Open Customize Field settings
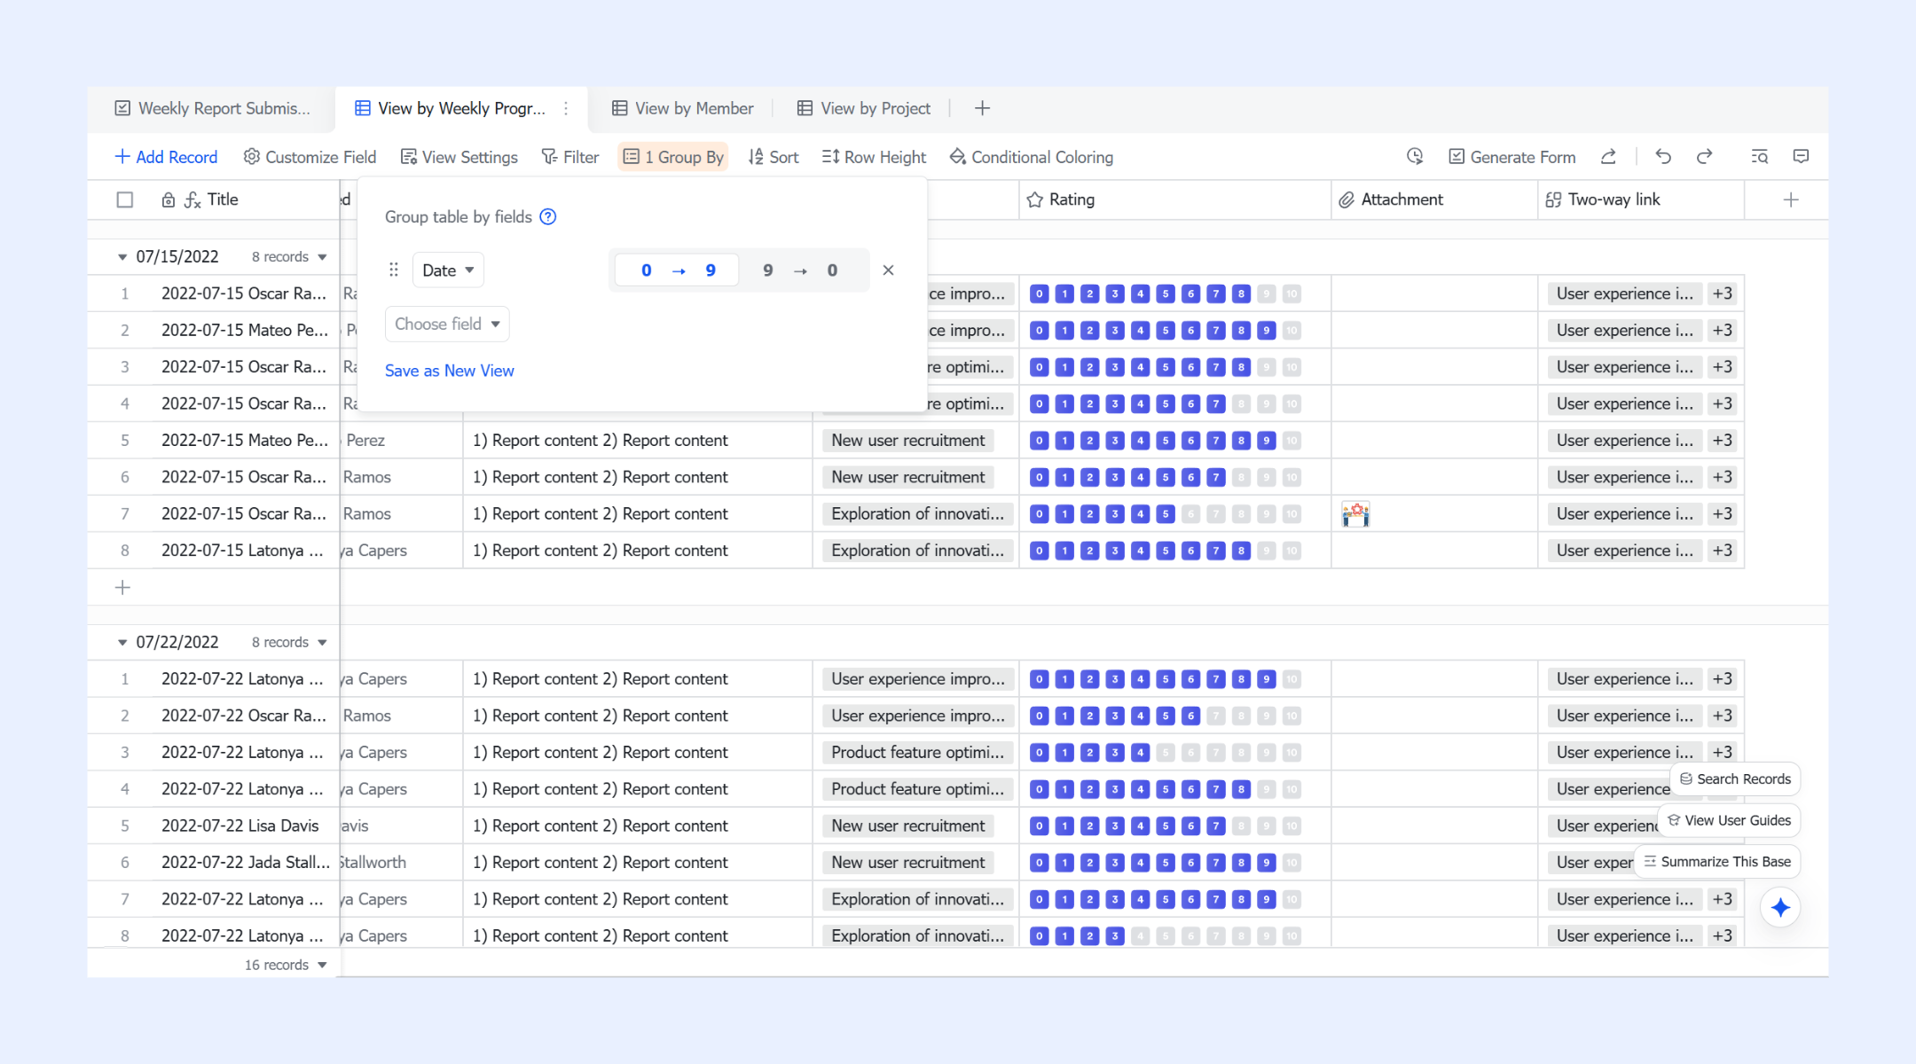This screenshot has width=1916, height=1064. (x=310, y=157)
